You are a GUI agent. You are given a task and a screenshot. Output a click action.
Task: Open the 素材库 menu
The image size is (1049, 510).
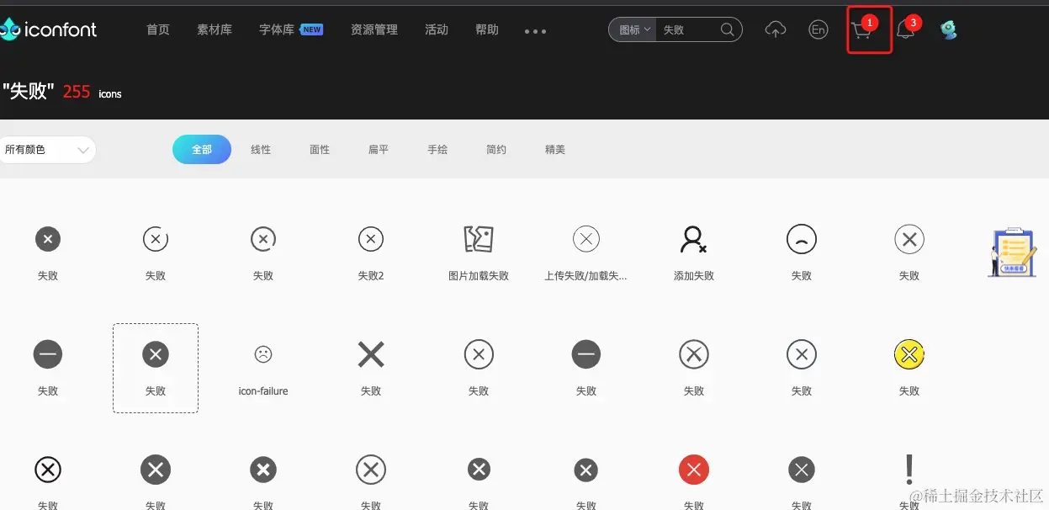point(215,29)
